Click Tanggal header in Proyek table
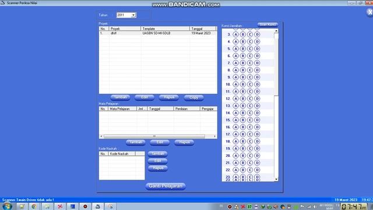 [203, 29]
